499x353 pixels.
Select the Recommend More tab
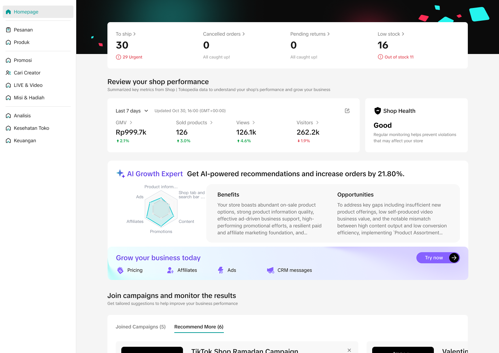(x=199, y=327)
